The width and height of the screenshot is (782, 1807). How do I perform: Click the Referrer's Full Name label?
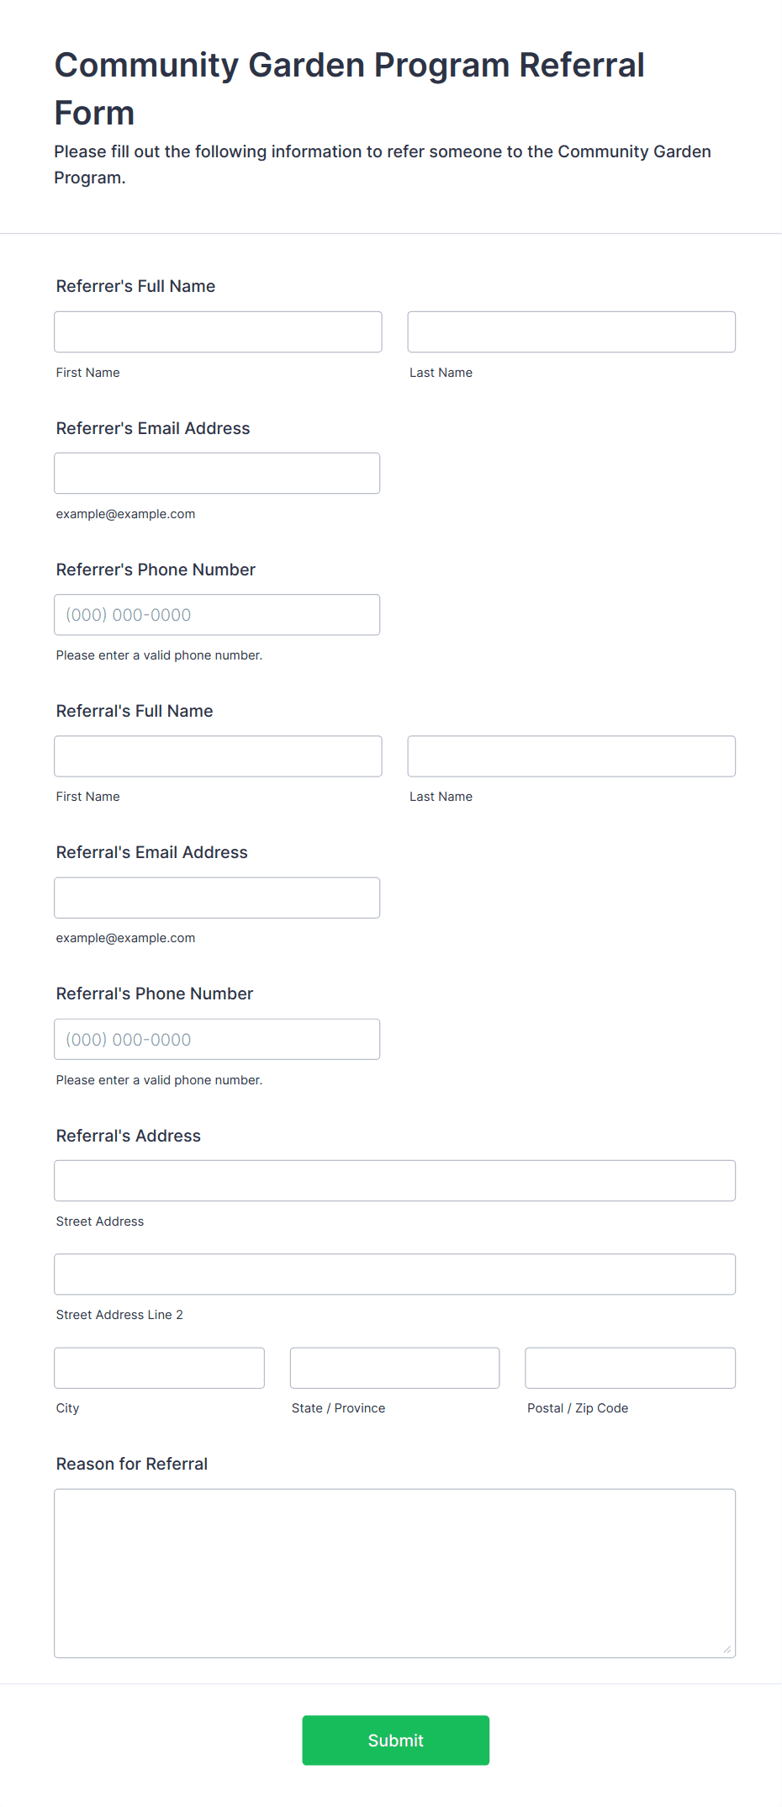point(135,286)
